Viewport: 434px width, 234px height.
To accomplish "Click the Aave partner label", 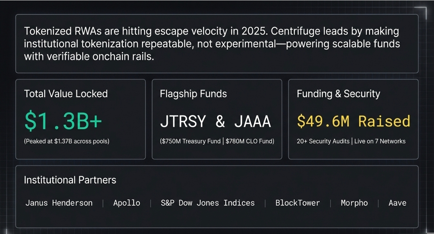I will pyautogui.click(x=397, y=203).
